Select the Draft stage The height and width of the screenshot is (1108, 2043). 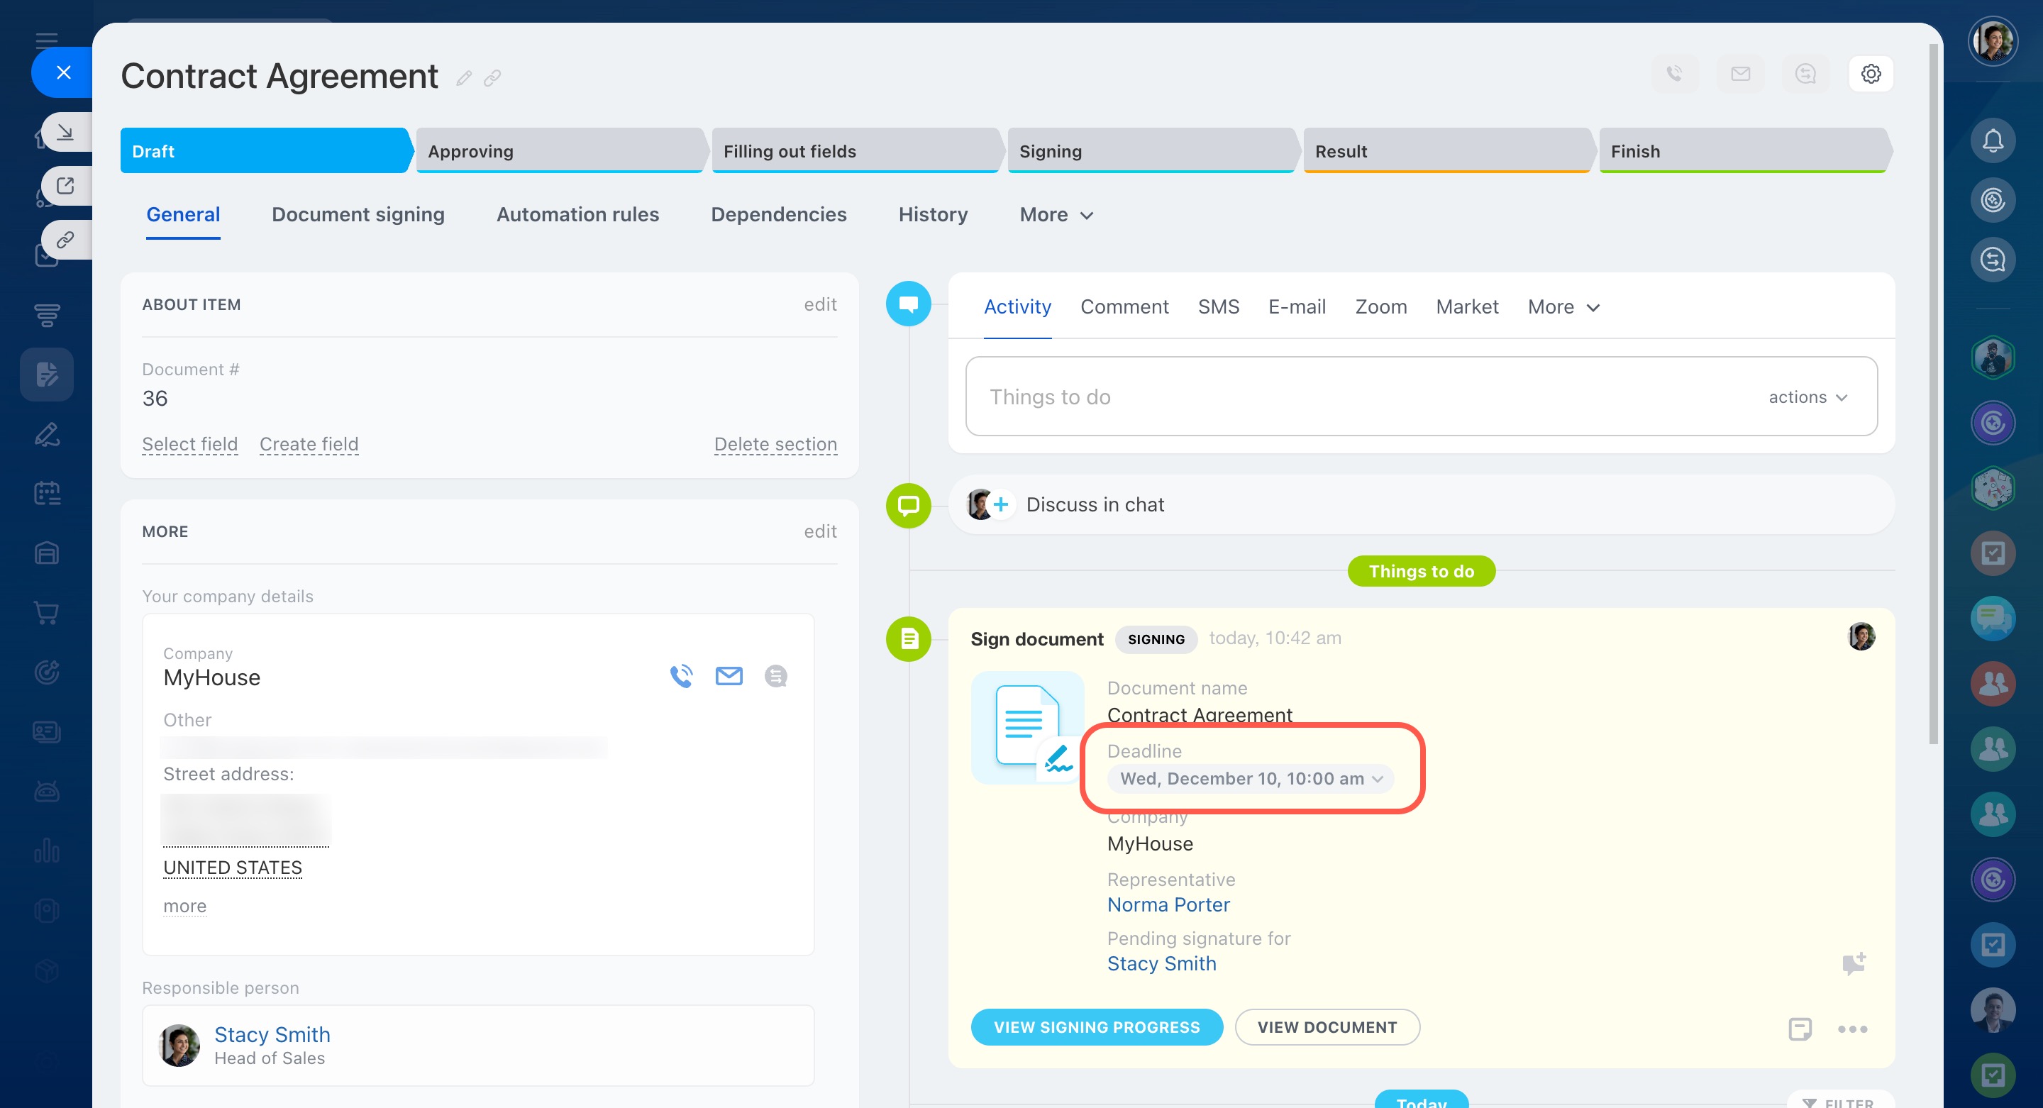pos(267,150)
